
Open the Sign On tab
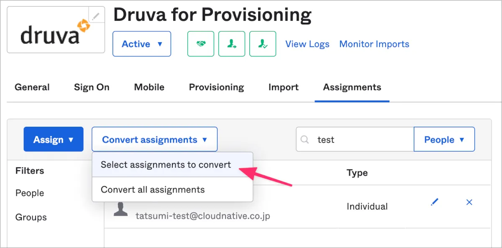click(92, 87)
